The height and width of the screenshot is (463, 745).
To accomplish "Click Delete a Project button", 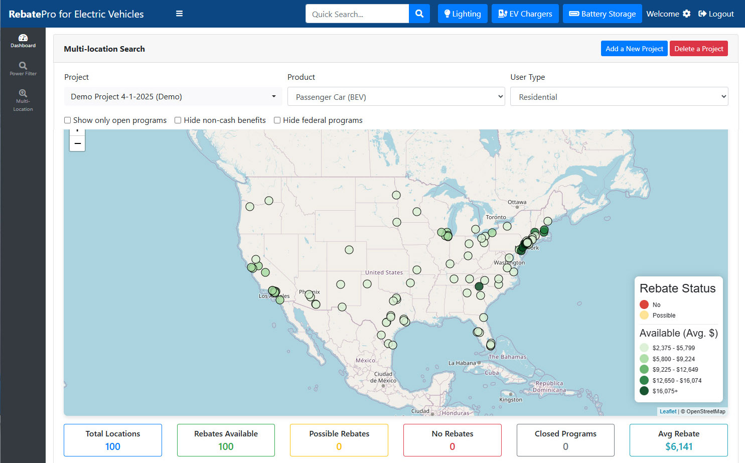I will [x=698, y=49].
